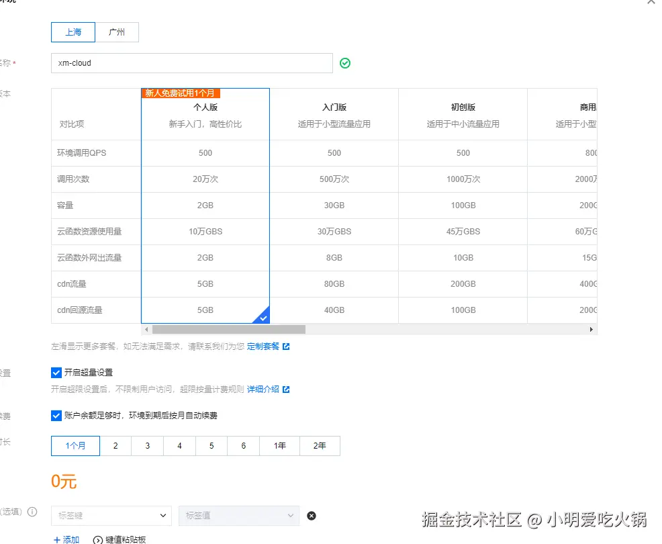Image resolution: width=662 pixels, height=544 pixels.
Task: Click the external link icon beside 定制套餐
Action: (286, 347)
